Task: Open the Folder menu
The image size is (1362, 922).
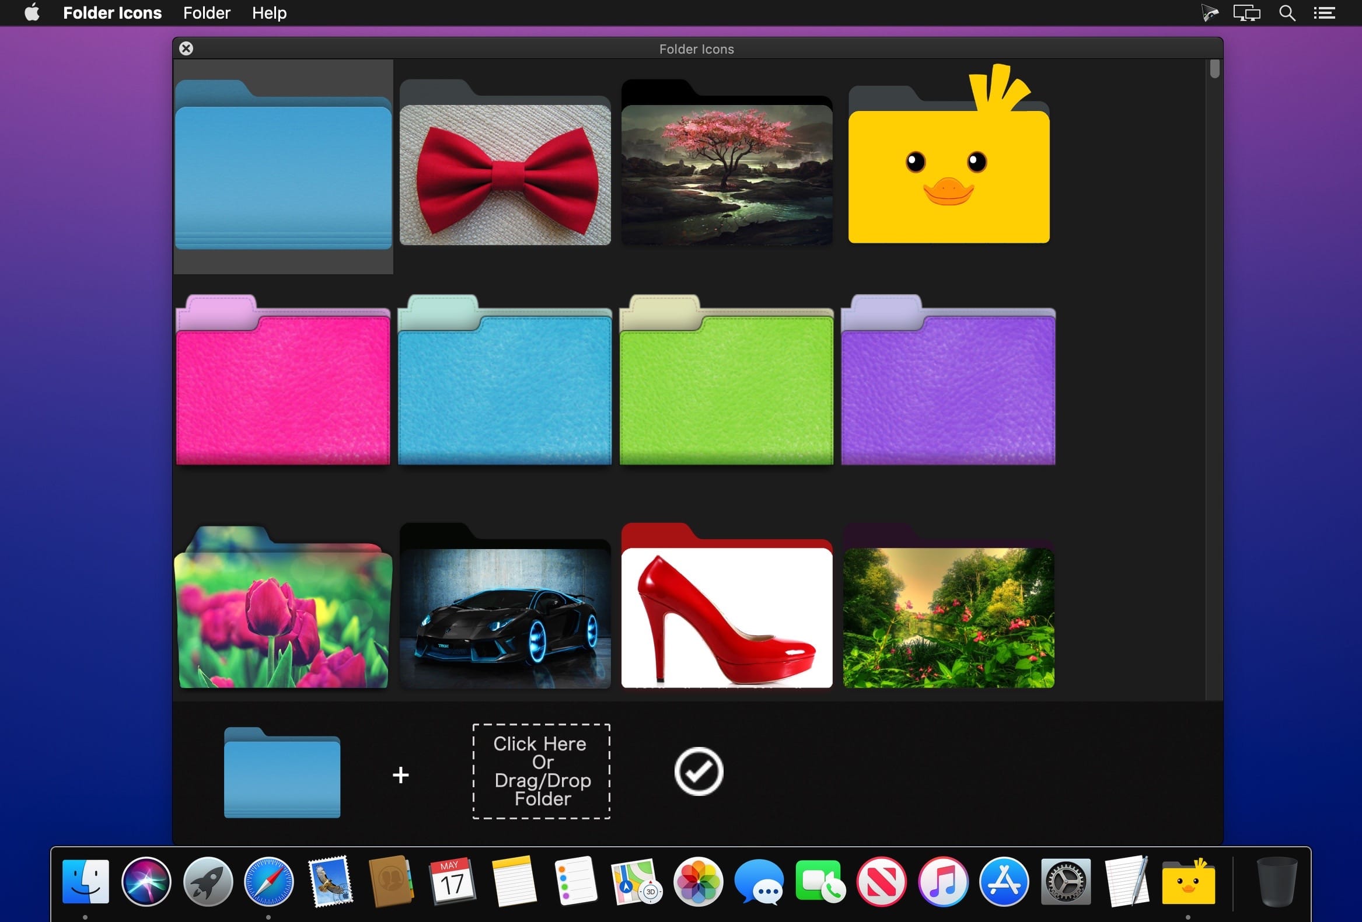Action: pyautogui.click(x=207, y=13)
